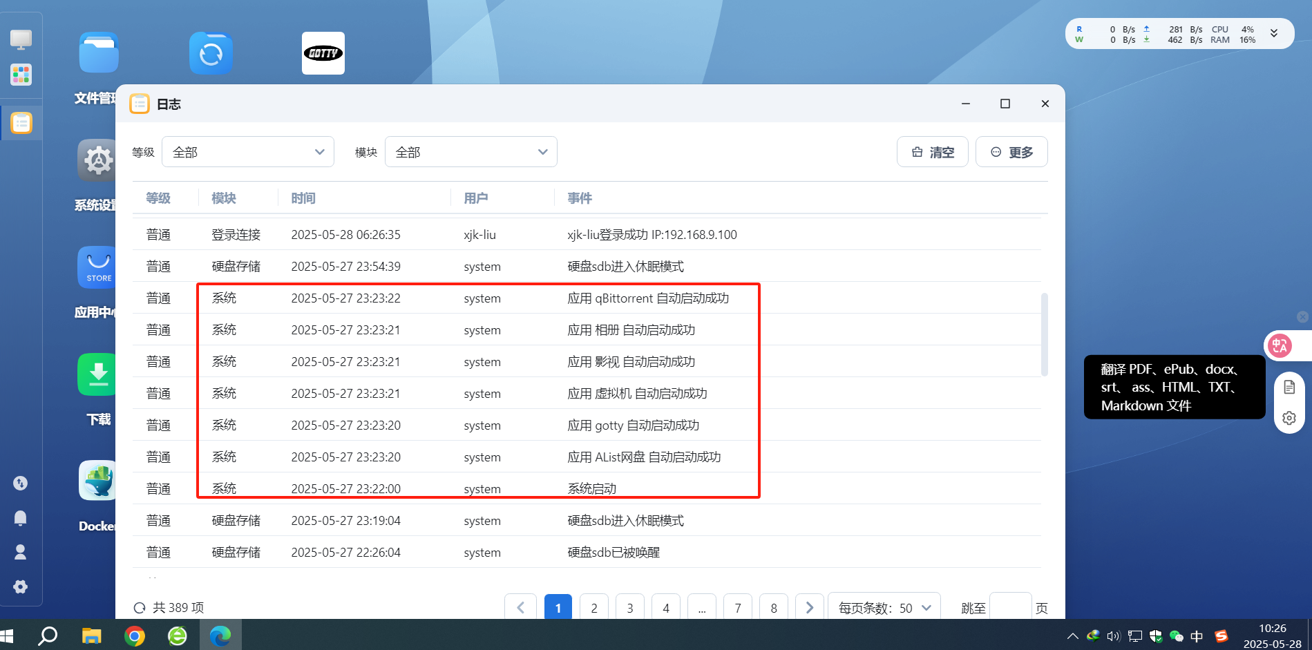Select the Log app icon in sidebar

tap(21, 123)
